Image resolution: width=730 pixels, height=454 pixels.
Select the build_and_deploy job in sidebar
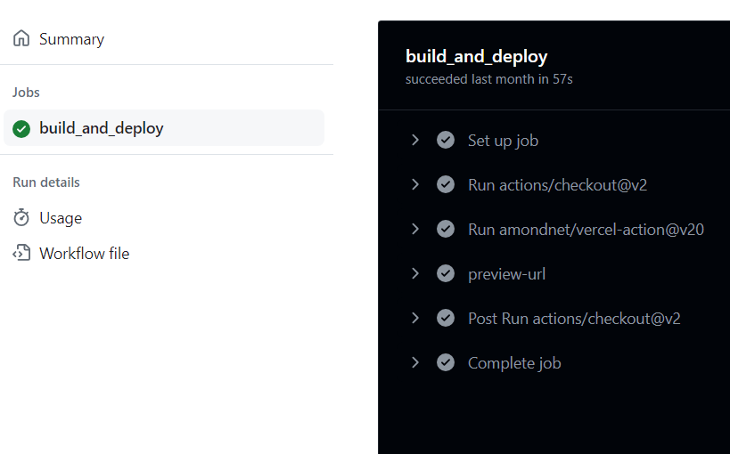(164, 128)
